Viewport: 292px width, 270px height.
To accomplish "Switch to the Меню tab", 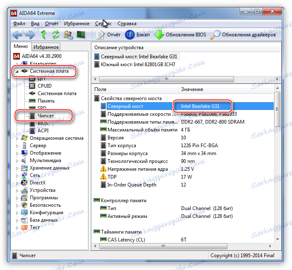I will [21, 46].
